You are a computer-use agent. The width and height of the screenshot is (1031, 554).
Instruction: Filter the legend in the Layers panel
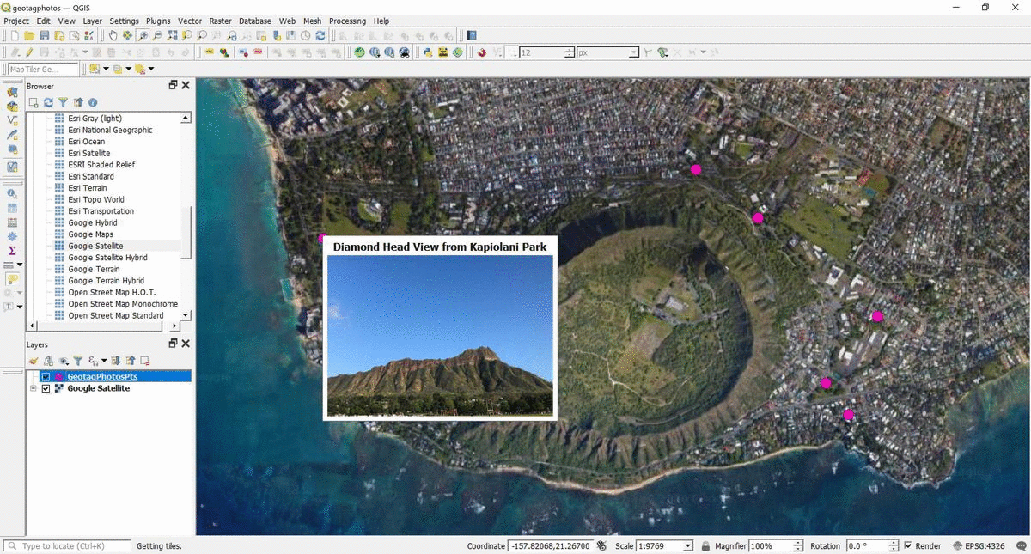coord(78,360)
